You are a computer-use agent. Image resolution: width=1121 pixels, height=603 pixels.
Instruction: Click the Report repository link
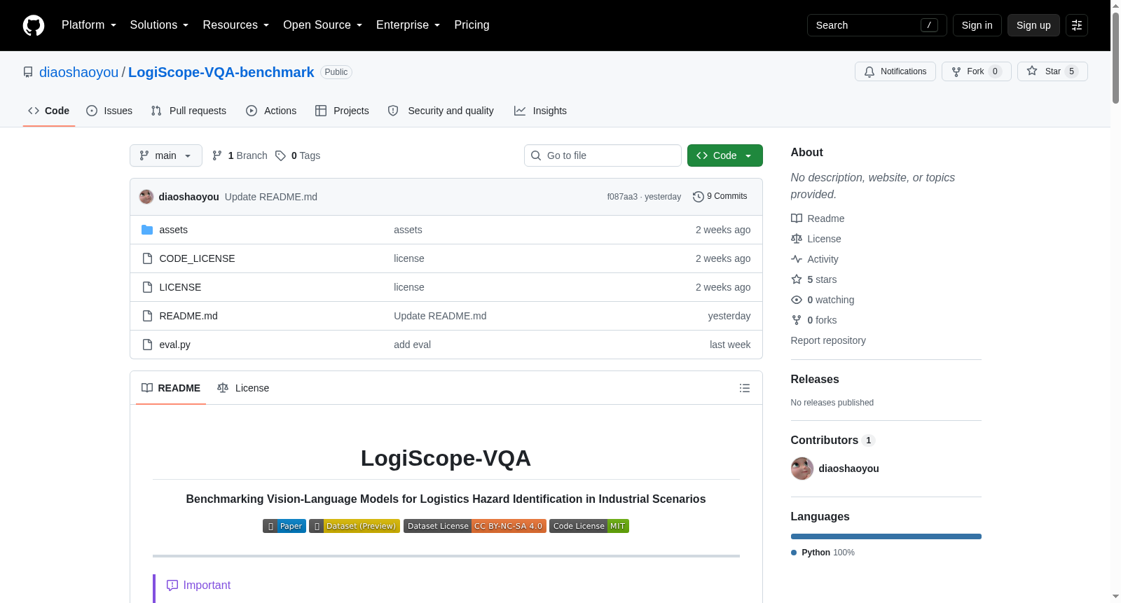click(828, 340)
